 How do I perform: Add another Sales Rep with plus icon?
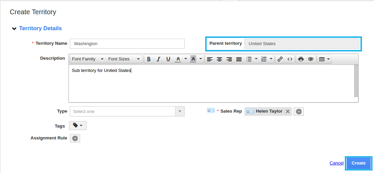click(x=299, y=111)
